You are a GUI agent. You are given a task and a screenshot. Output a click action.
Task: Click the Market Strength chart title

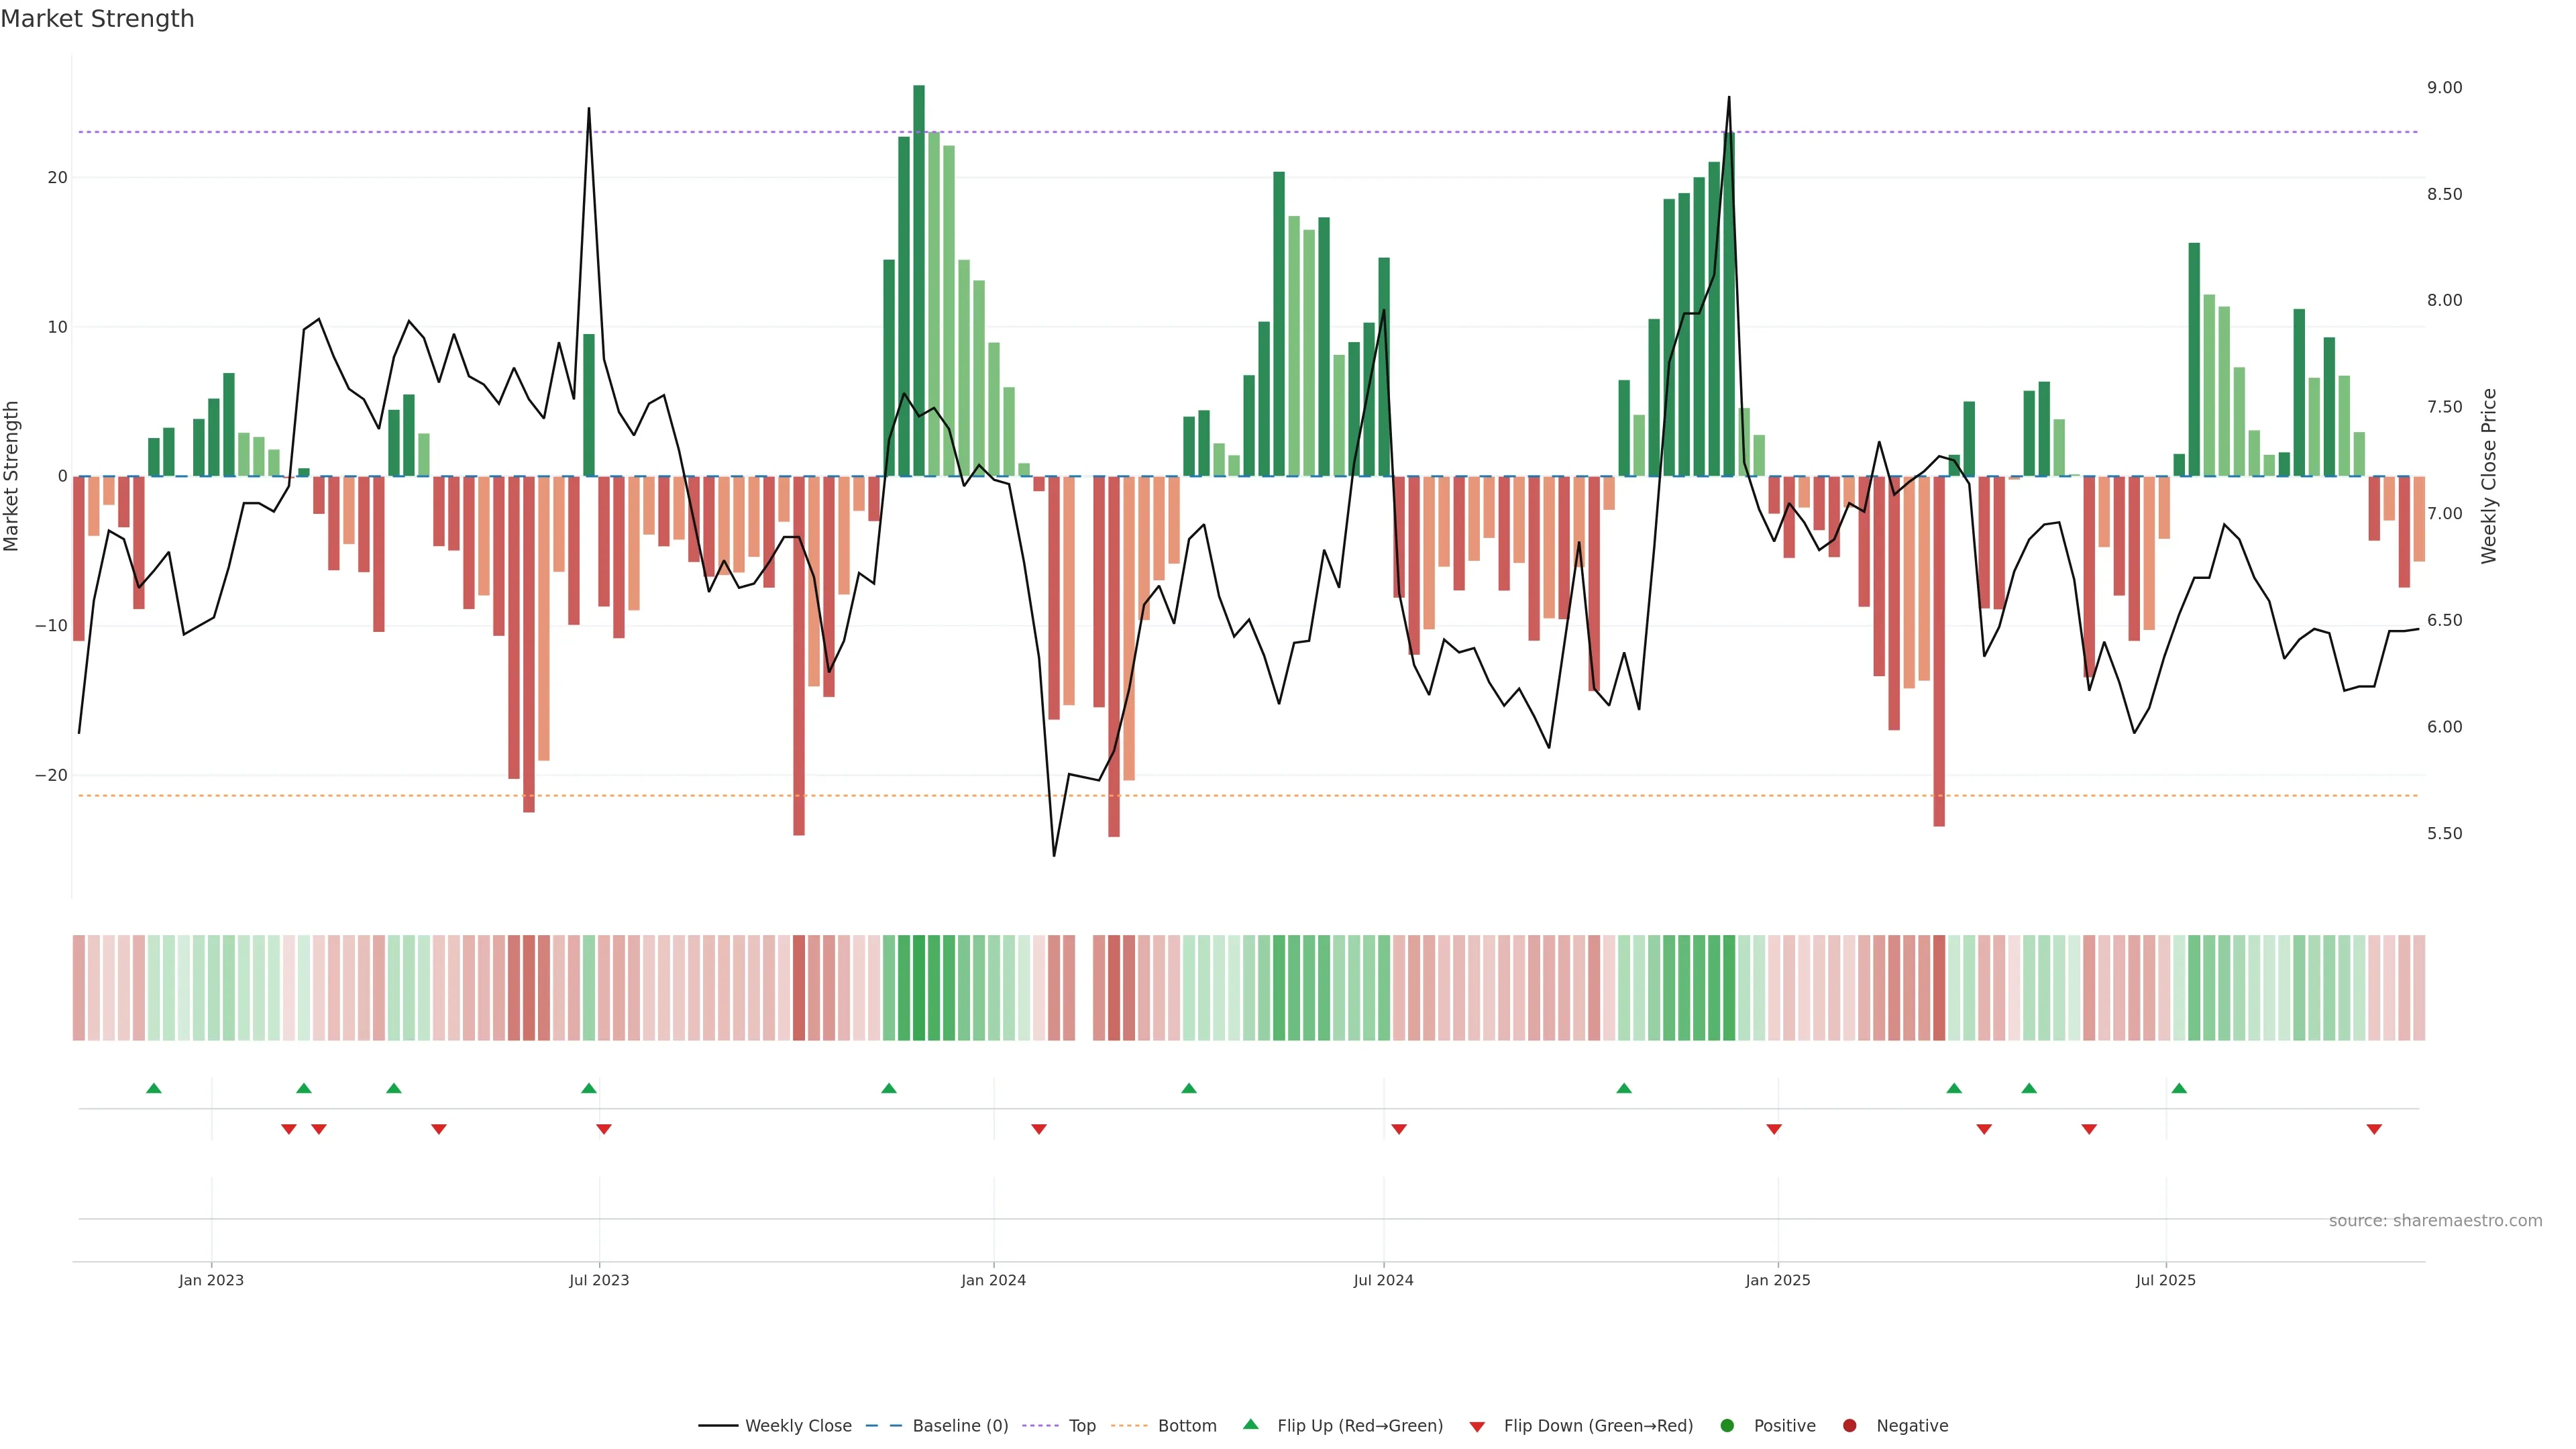(x=97, y=19)
